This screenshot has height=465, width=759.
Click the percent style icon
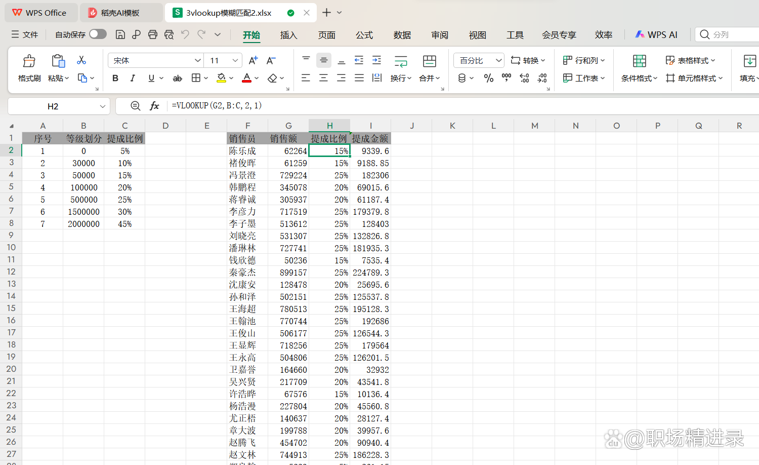click(488, 78)
